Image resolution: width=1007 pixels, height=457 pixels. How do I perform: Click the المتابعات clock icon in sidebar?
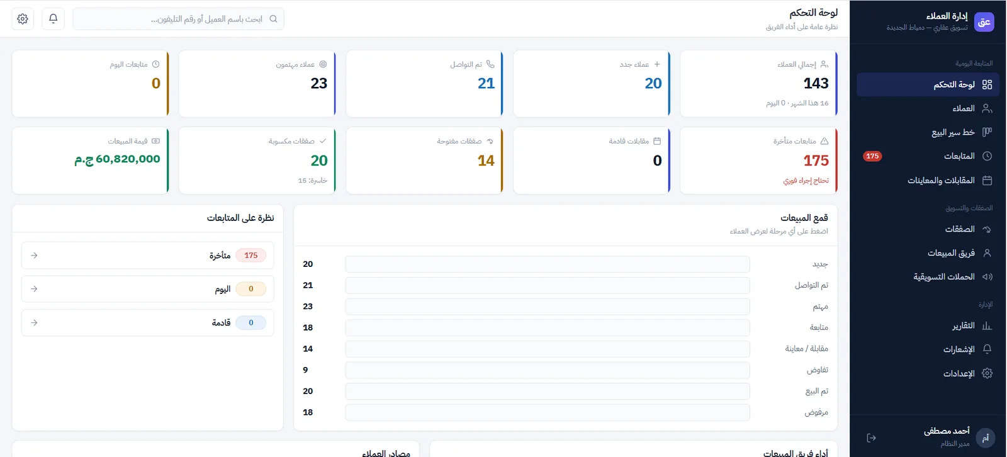coord(987,156)
